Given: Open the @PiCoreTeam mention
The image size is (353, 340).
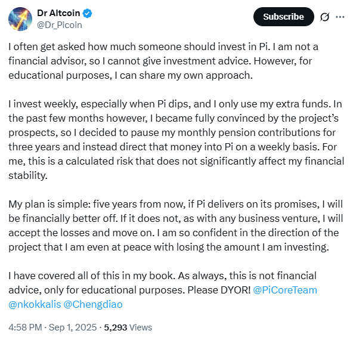Looking at the screenshot, I should [x=285, y=290].
